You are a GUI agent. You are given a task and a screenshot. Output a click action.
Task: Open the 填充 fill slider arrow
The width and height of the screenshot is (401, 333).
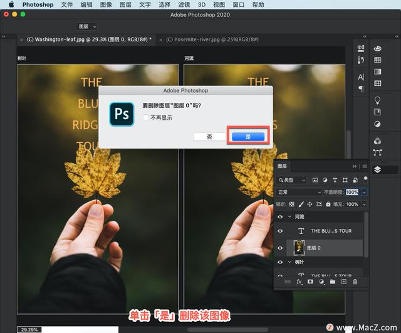364,204
